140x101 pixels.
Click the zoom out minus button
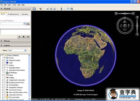(137, 34)
